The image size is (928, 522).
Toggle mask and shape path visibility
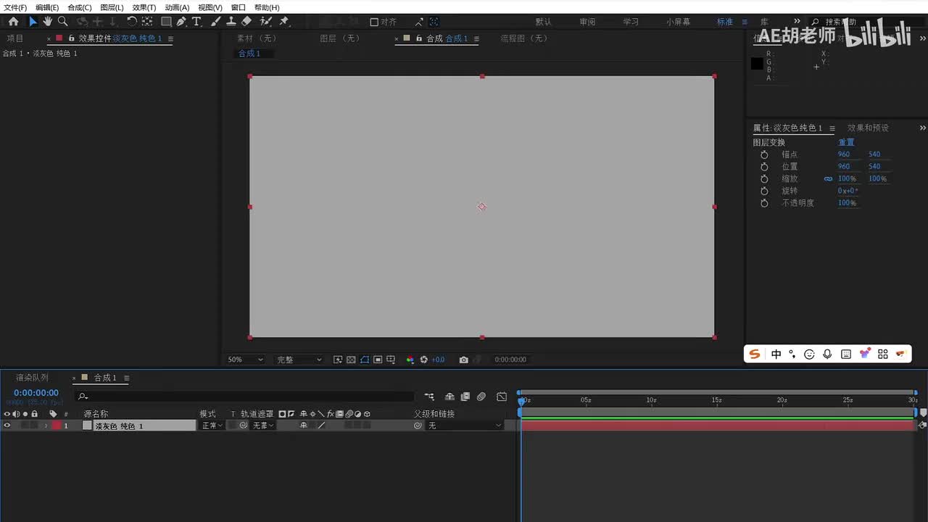tap(365, 360)
